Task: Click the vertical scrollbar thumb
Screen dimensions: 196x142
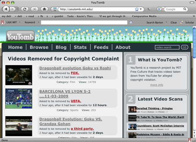Action: click(x=194, y=43)
